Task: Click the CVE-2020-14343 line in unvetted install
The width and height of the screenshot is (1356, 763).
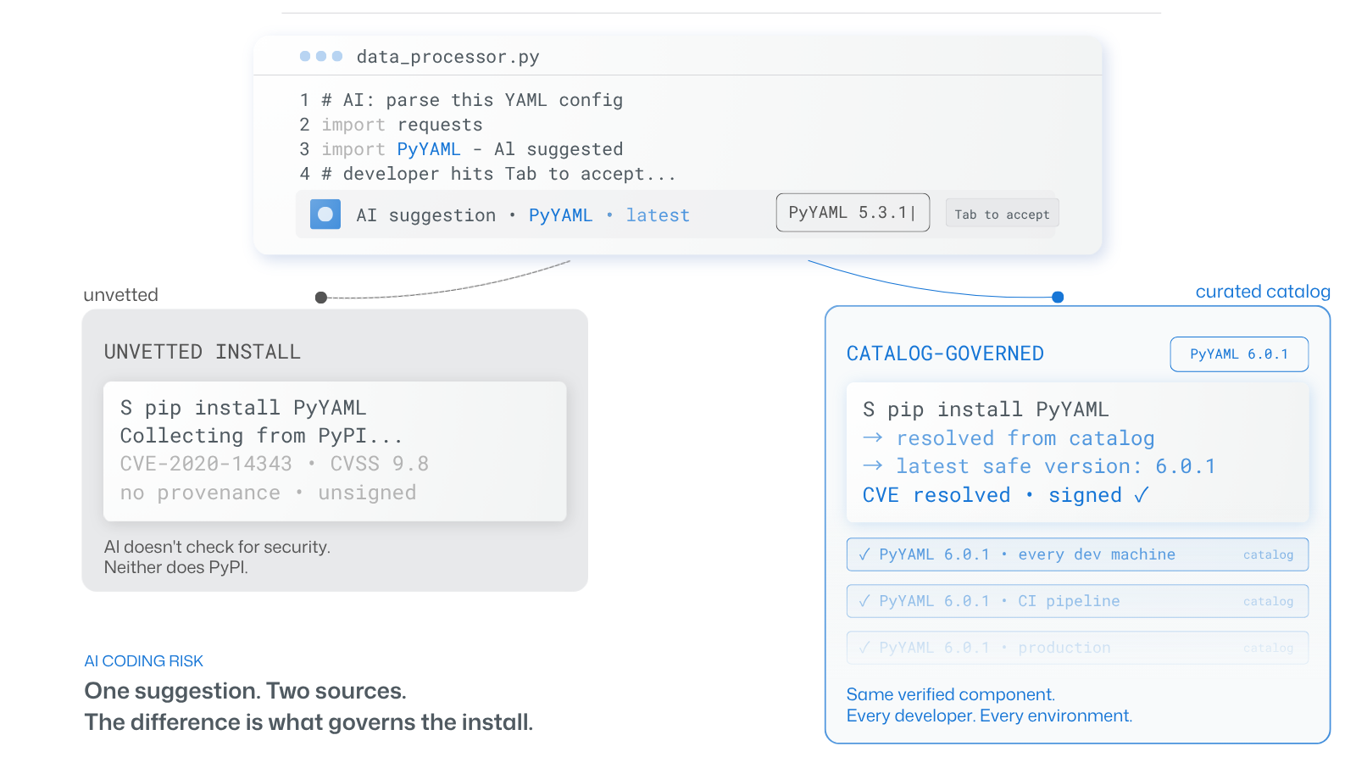Action: tap(275, 464)
